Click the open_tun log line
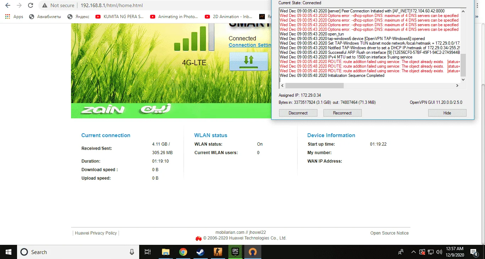 (x=312, y=34)
